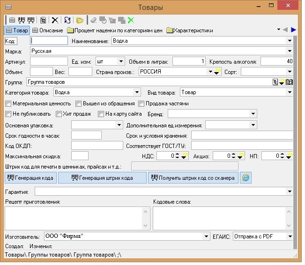Open the Наименование dropdown
Screen dimensions: 305x265
290,41
